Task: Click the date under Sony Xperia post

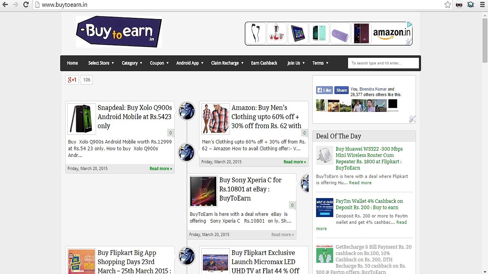Action: [209, 234]
